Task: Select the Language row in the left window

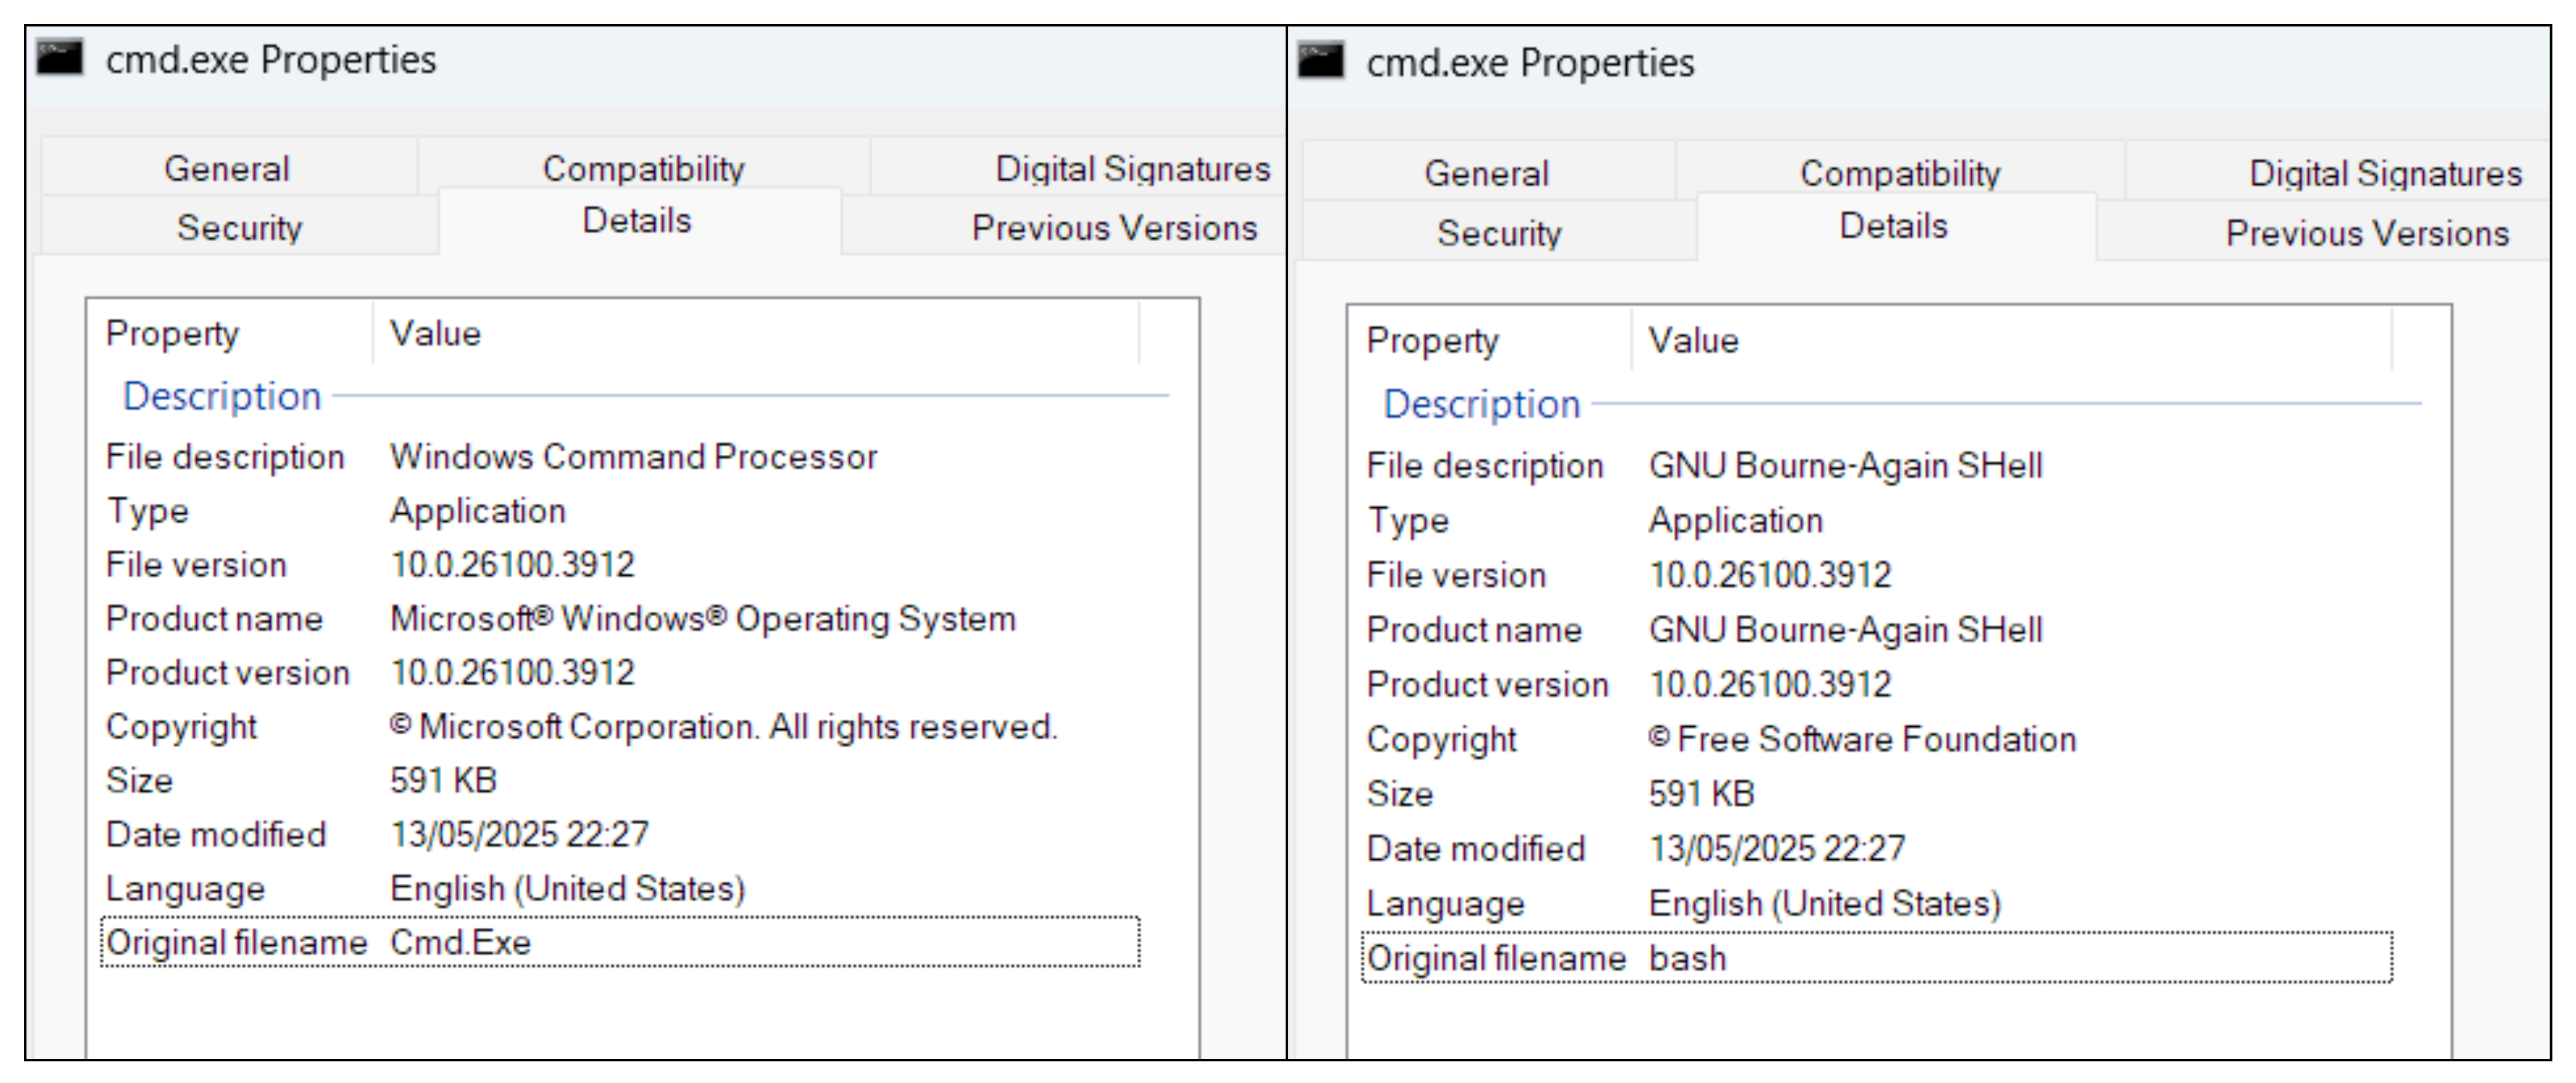Action: pyautogui.click(x=620, y=889)
